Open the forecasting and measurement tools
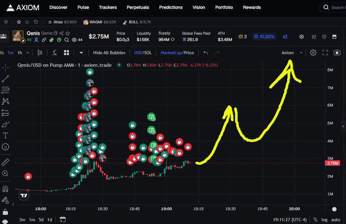The image size is (346, 224). tap(5, 113)
